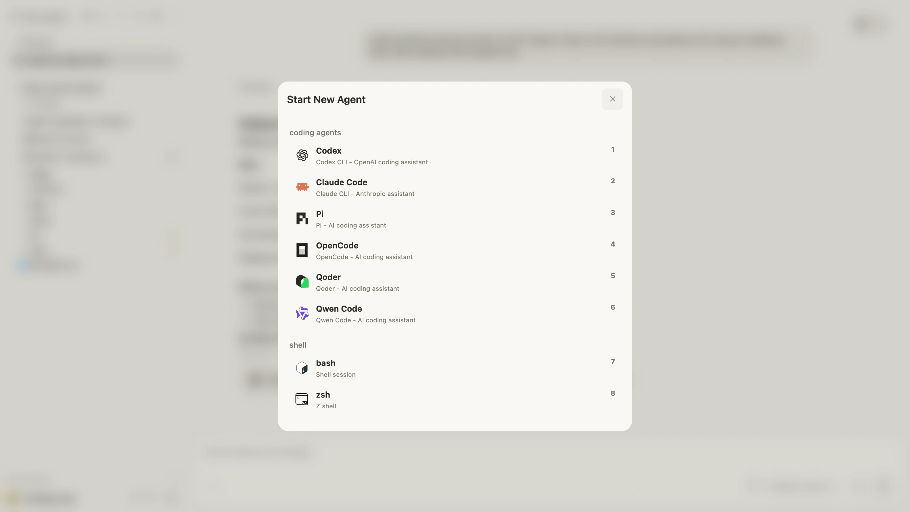Click shortcut number 6 beside Qwen Code

pyautogui.click(x=613, y=308)
